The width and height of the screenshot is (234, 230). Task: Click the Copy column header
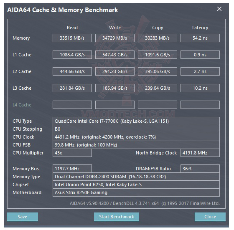[x=158, y=28]
